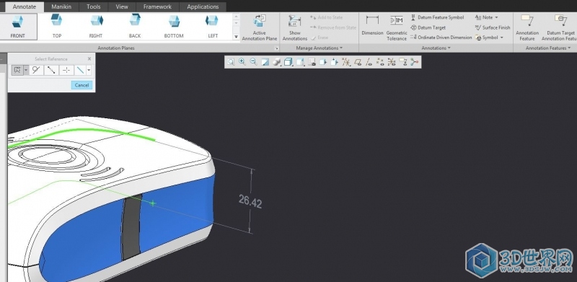Open Show Annotations tool
This screenshot has width=577, height=282.
(295, 27)
